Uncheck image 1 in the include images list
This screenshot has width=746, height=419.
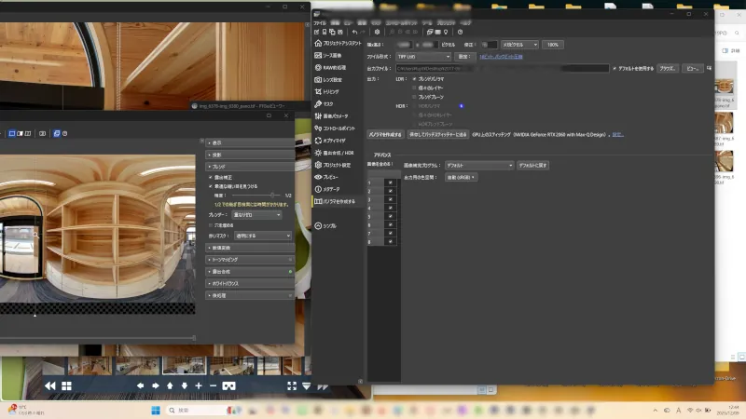390,182
